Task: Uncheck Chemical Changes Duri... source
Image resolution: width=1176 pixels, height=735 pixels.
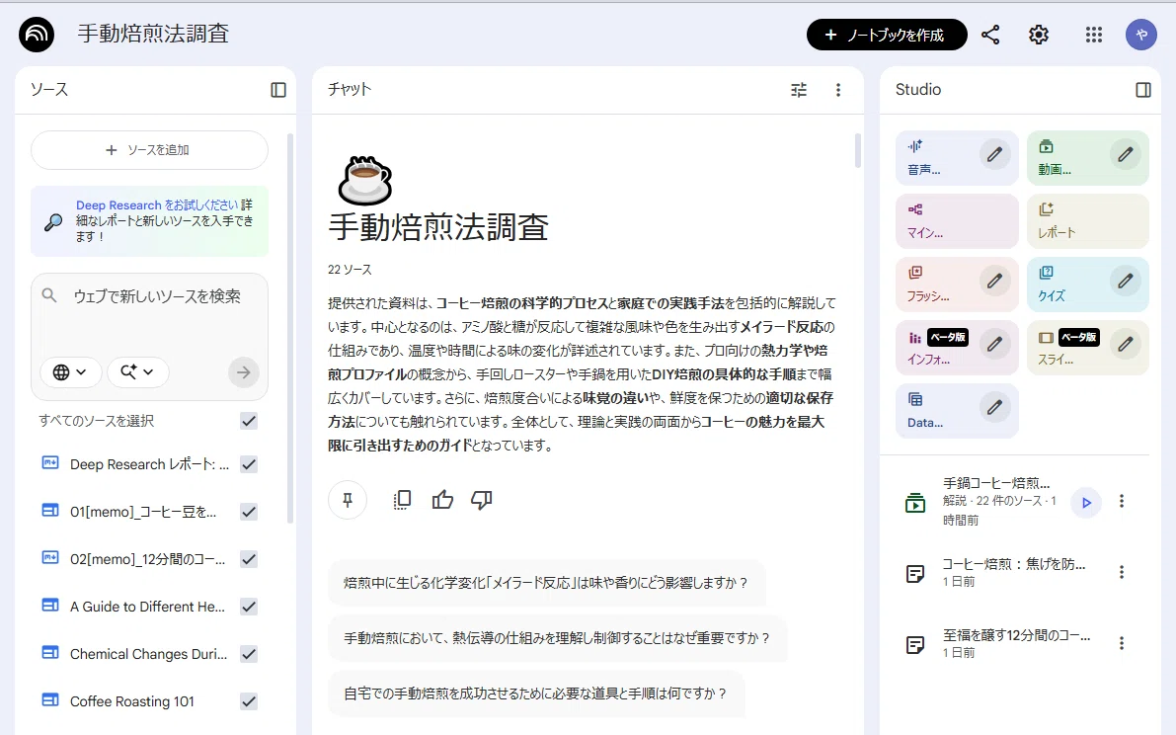Action: click(249, 654)
